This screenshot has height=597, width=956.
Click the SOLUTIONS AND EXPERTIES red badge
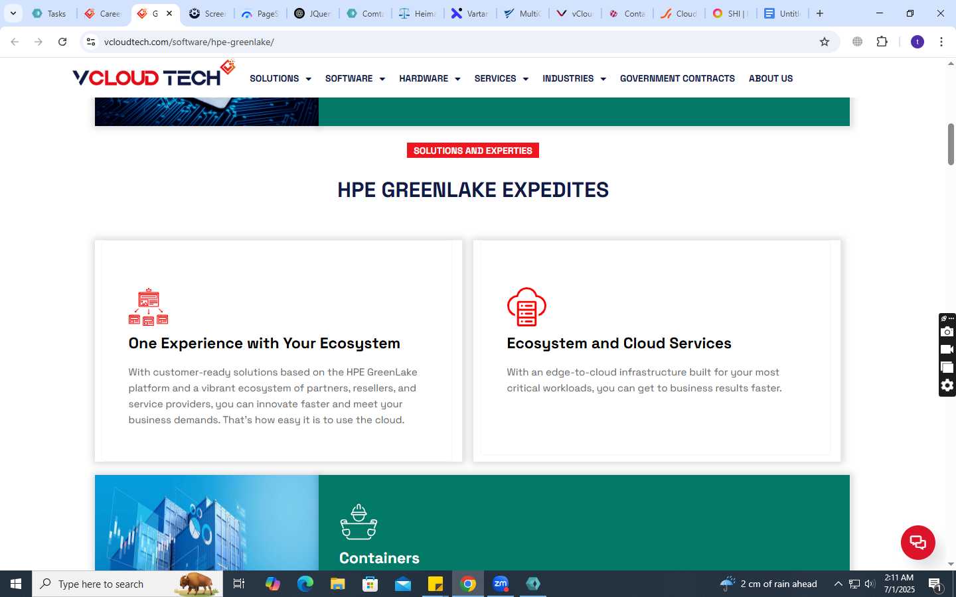pyautogui.click(x=473, y=151)
